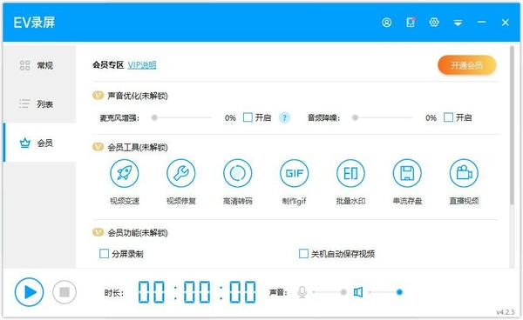Close the EV录屏 window
This screenshot has height=320, width=523.
click(x=505, y=23)
